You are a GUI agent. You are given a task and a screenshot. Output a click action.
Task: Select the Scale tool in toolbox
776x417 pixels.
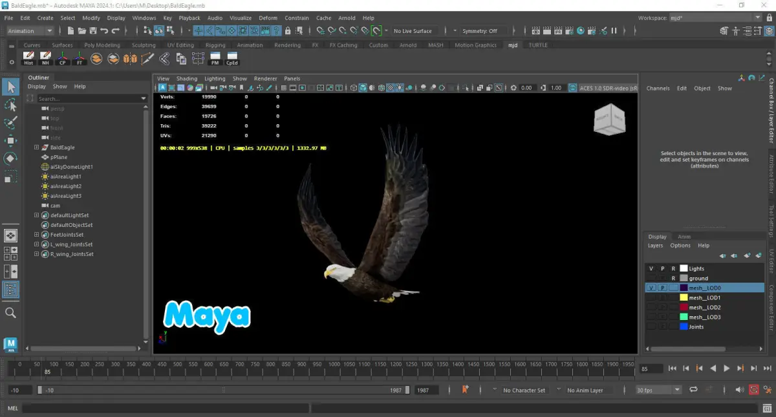click(x=10, y=176)
